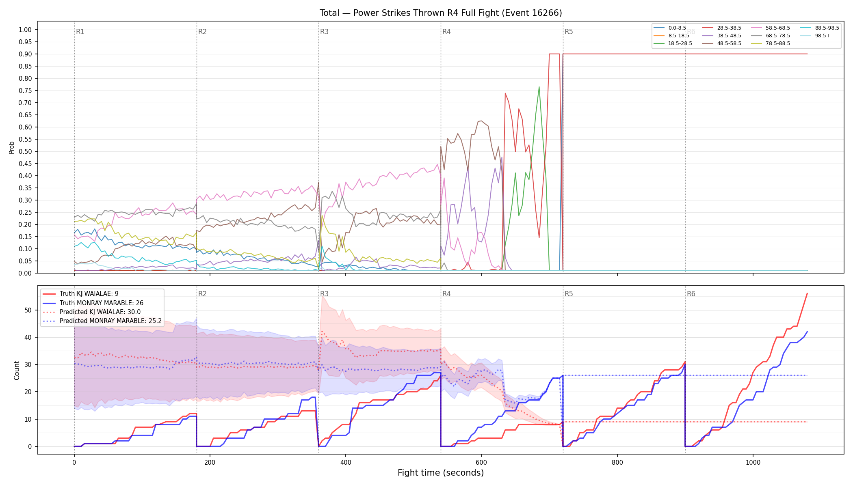Click the 0.90 tick on the Prob axis
Viewport: 853px width, 487px height.
(25, 54)
